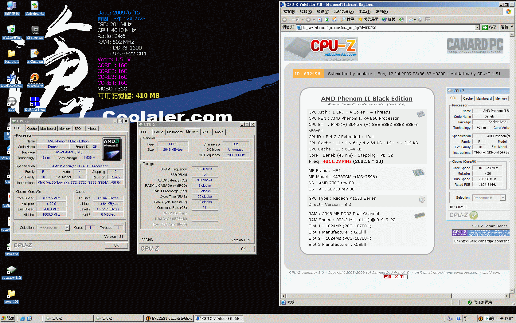Click the green Go arrow button

[x=485, y=27]
